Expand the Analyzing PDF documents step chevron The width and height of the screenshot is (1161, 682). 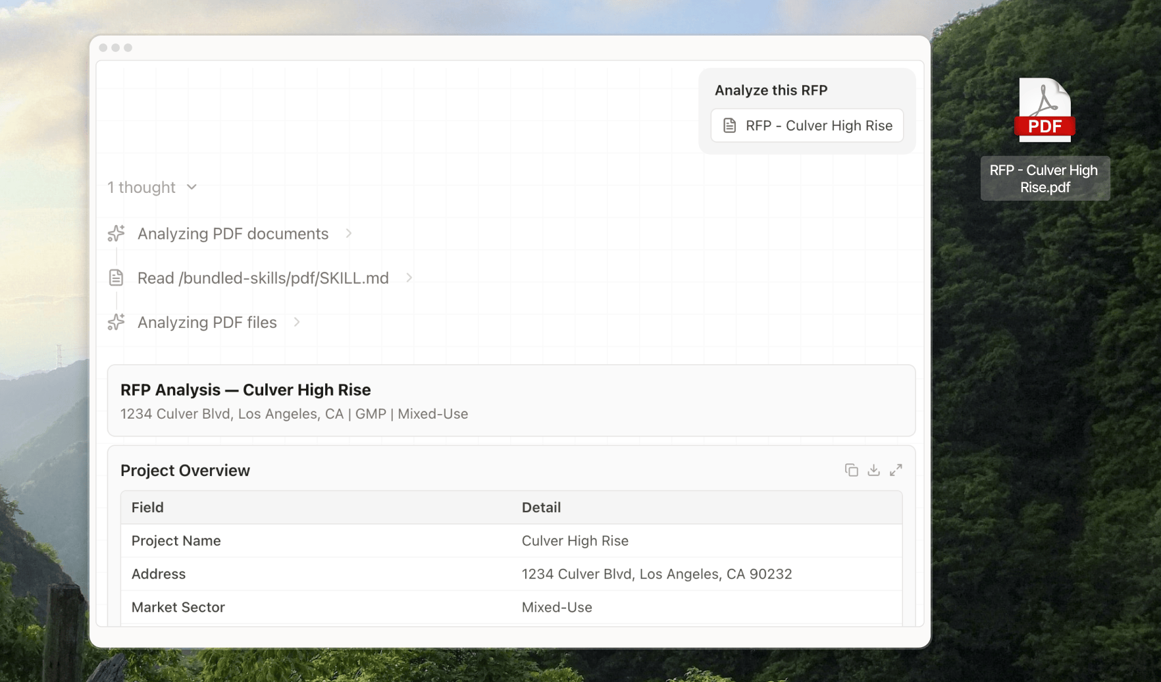point(348,234)
